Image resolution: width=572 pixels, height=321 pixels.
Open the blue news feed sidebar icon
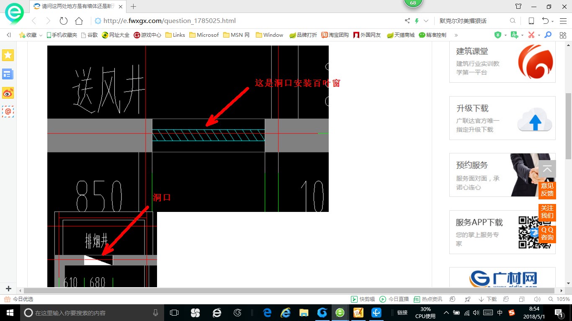point(8,74)
